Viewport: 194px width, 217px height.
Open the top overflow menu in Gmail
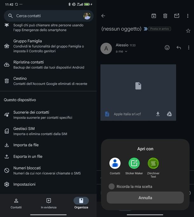click(188, 16)
